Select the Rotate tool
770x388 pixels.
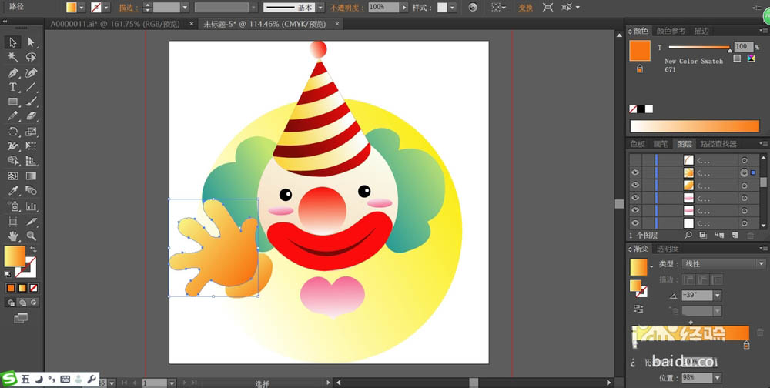(x=13, y=132)
